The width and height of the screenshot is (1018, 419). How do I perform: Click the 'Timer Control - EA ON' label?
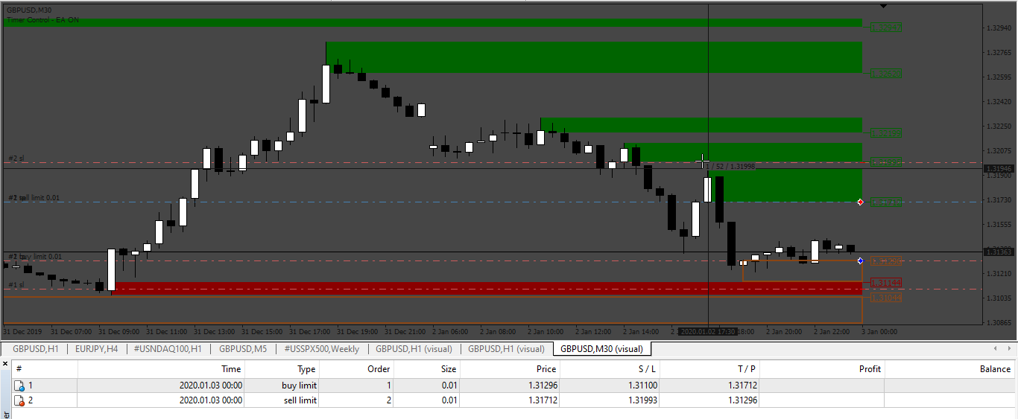pos(42,20)
